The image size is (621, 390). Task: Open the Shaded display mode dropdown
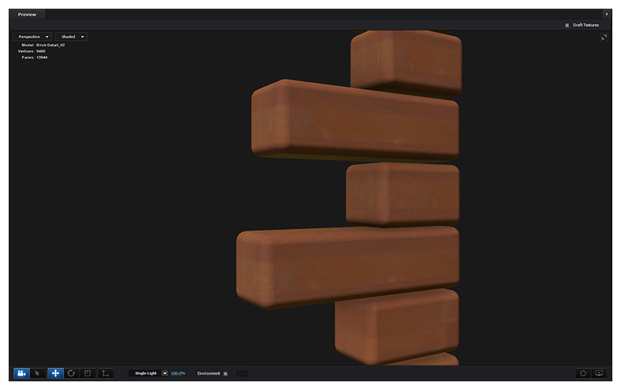pos(71,37)
